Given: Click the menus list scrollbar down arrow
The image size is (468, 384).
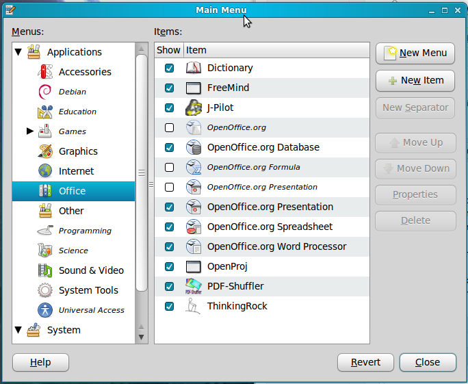Looking at the screenshot, I should click(x=142, y=337).
